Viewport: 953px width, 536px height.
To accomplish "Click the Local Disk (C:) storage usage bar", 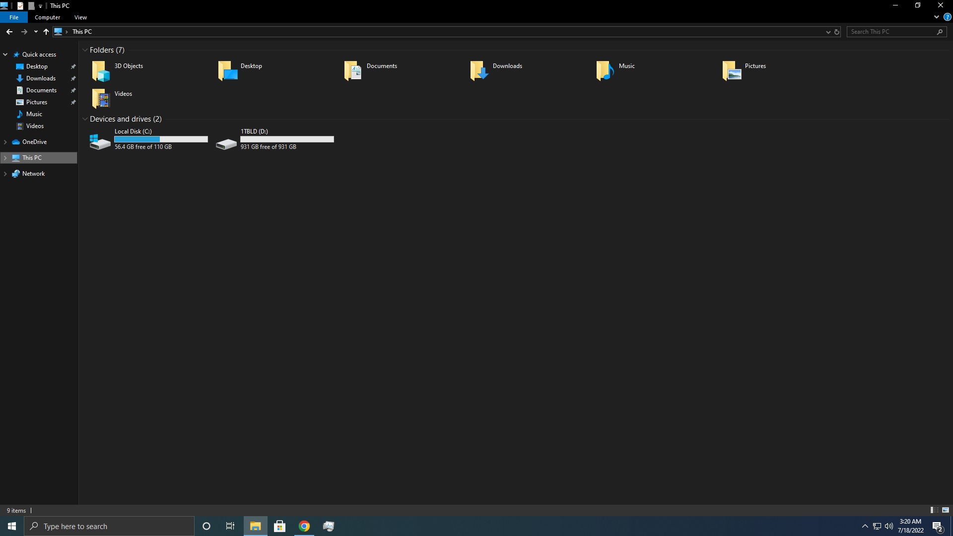I will pos(160,139).
